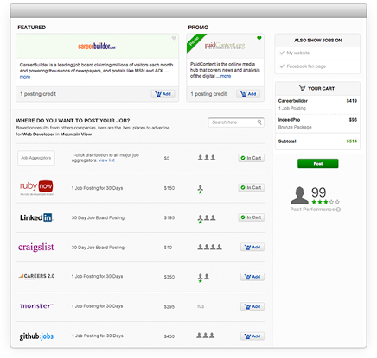Click the Search here input field
The image size is (377, 358).
click(x=236, y=122)
